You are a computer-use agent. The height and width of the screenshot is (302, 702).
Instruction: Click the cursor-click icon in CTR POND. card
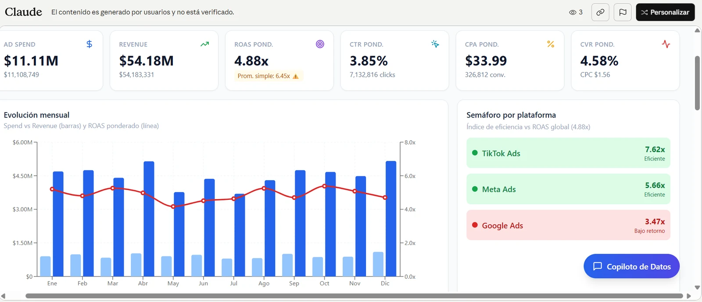click(x=435, y=44)
